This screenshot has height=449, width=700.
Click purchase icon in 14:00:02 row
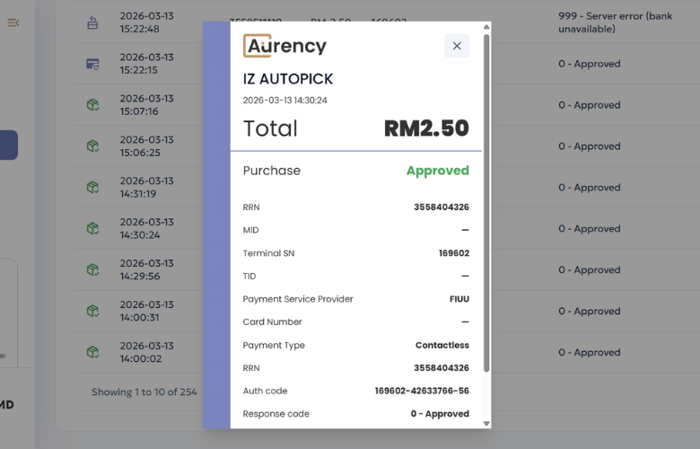92,352
